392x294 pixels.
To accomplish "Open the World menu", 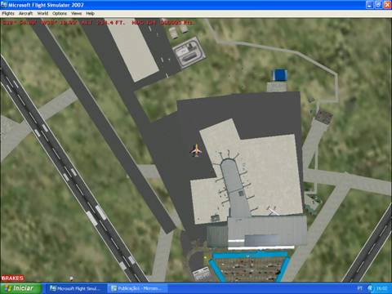I will [42, 13].
